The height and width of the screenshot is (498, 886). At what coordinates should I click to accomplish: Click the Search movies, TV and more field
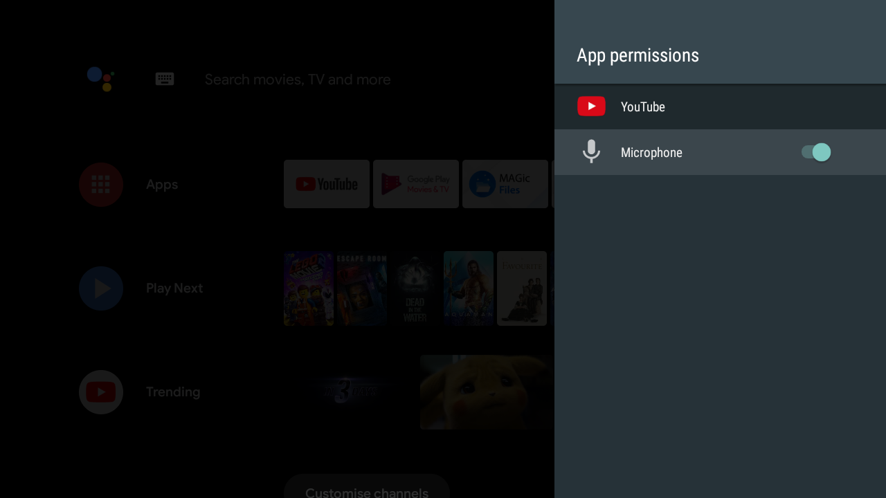(298, 80)
